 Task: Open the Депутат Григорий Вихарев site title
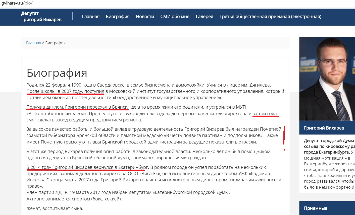point(41,17)
